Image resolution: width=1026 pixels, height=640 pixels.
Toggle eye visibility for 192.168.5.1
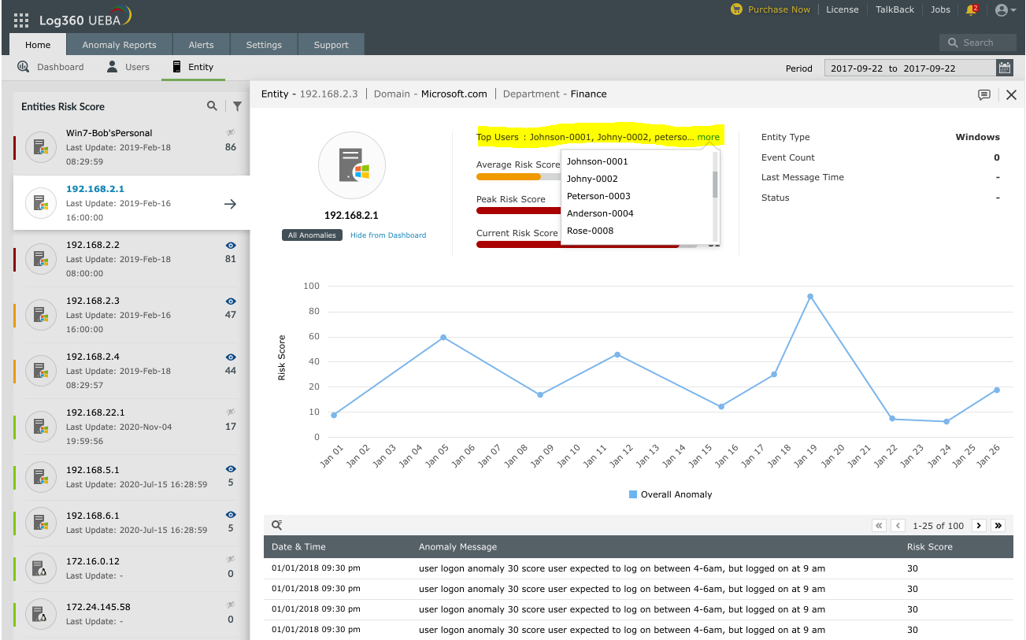point(231,469)
